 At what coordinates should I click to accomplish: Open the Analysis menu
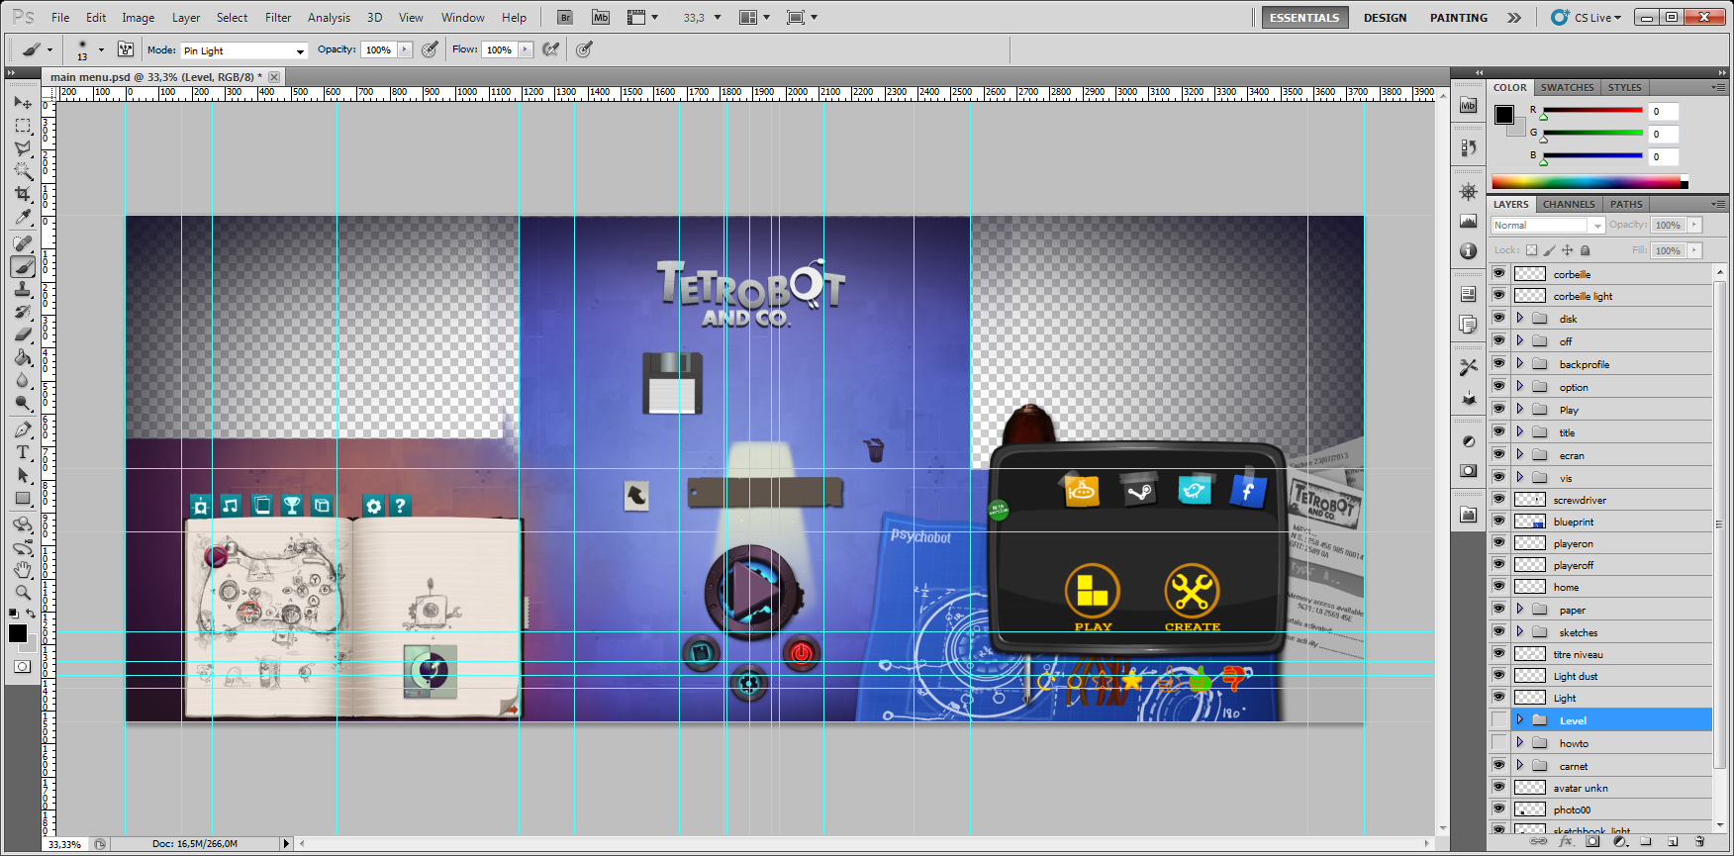329,18
